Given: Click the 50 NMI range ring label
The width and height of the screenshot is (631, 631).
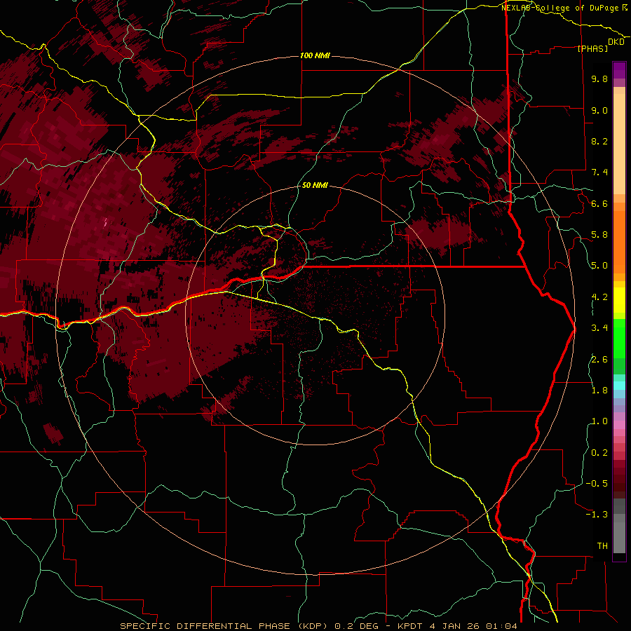Looking at the screenshot, I should pyautogui.click(x=315, y=185).
